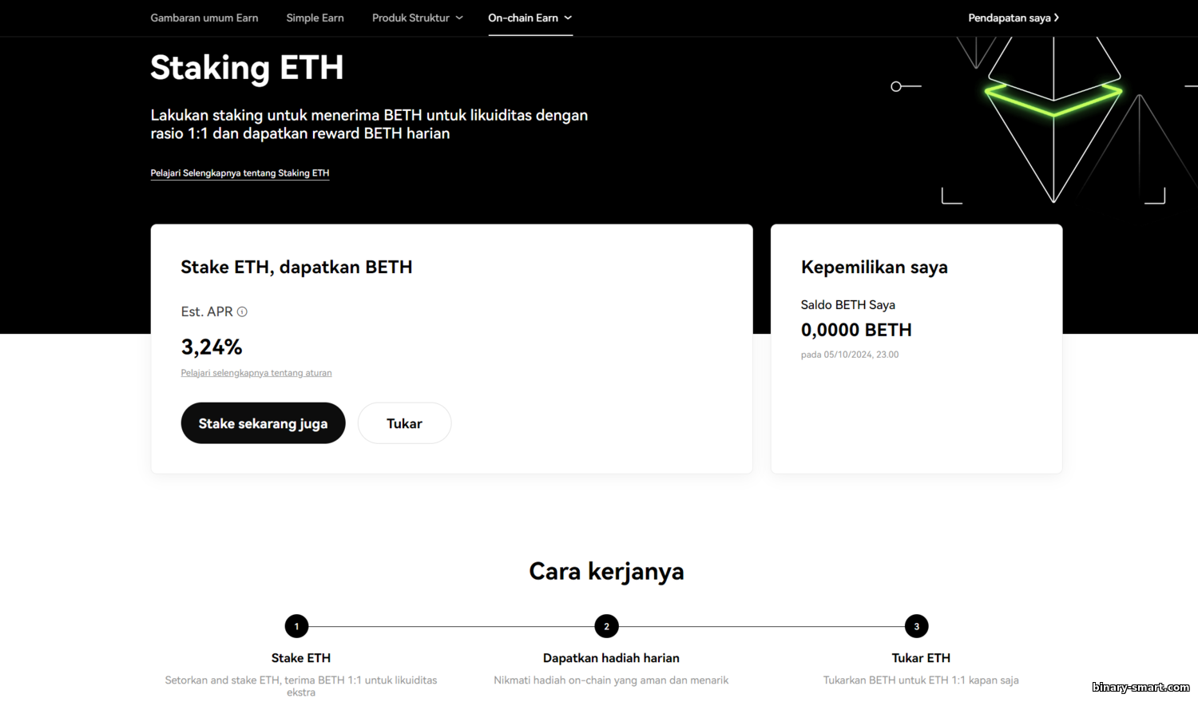Image resolution: width=1198 pixels, height=702 pixels.
Task: Click the Setorkan and stake ETH description
Action: (x=301, y=686)
